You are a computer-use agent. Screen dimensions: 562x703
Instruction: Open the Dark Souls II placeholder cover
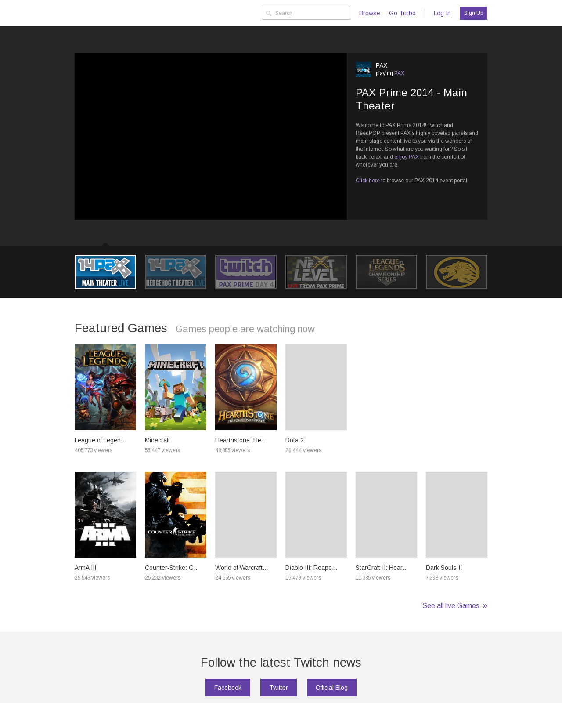(457, 515)
